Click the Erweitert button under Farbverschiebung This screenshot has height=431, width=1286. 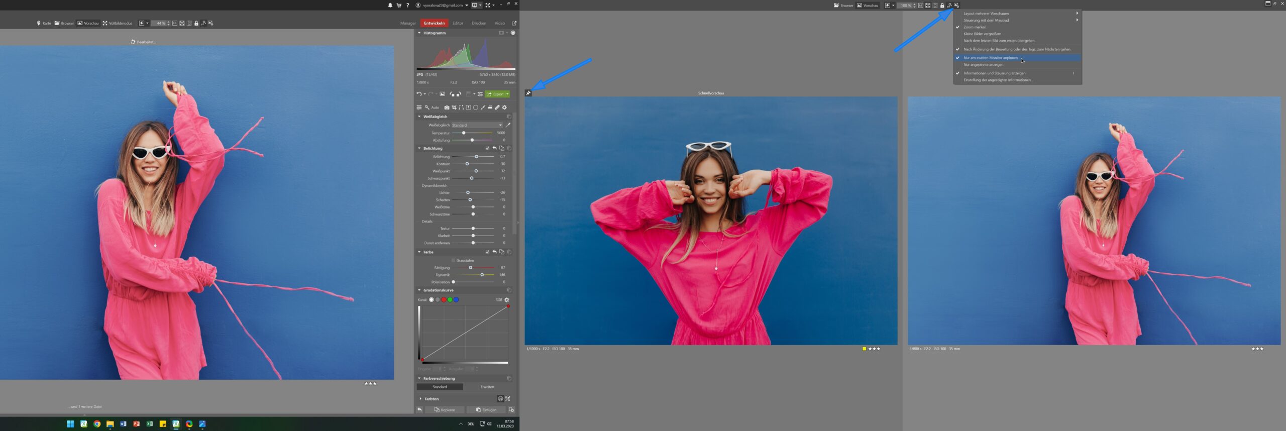487,387
